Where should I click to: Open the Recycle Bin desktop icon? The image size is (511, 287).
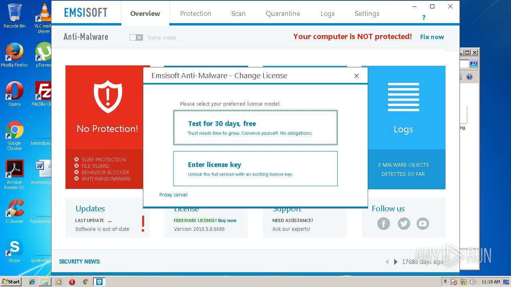coord(14,16)
